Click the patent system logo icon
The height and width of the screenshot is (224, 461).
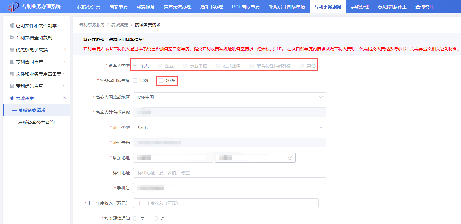click(13, 7)
